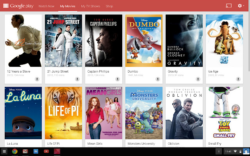250x156 pixels.
Task: Click the Cast screen icon
Action: point(229,6)
